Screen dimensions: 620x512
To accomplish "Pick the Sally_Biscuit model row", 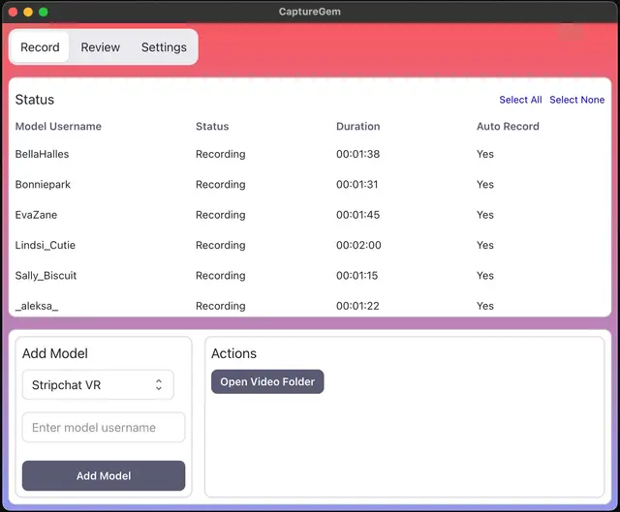I will [x=46, y=276].
